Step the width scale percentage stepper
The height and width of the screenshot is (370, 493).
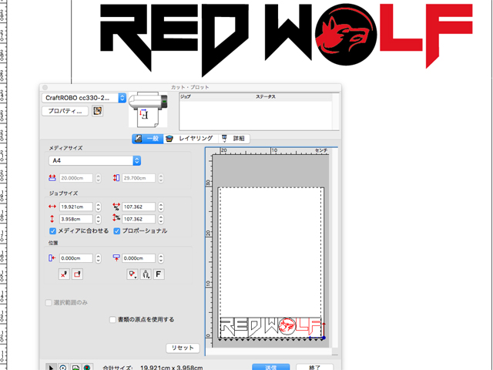[161, 207]
